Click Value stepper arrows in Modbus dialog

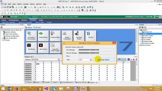point(91,60)
